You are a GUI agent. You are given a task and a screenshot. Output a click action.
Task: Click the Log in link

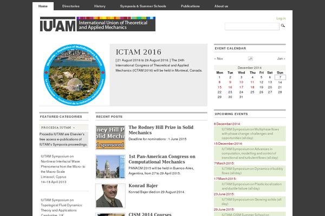click(x=281, y=18)
